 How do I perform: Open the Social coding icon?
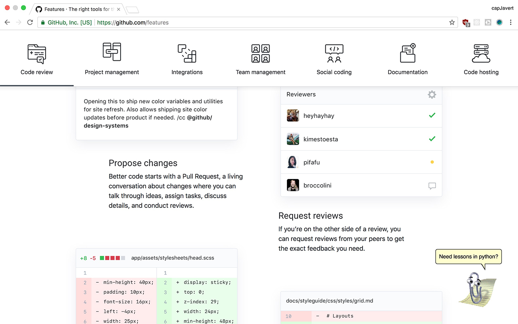tap(334, 53)
